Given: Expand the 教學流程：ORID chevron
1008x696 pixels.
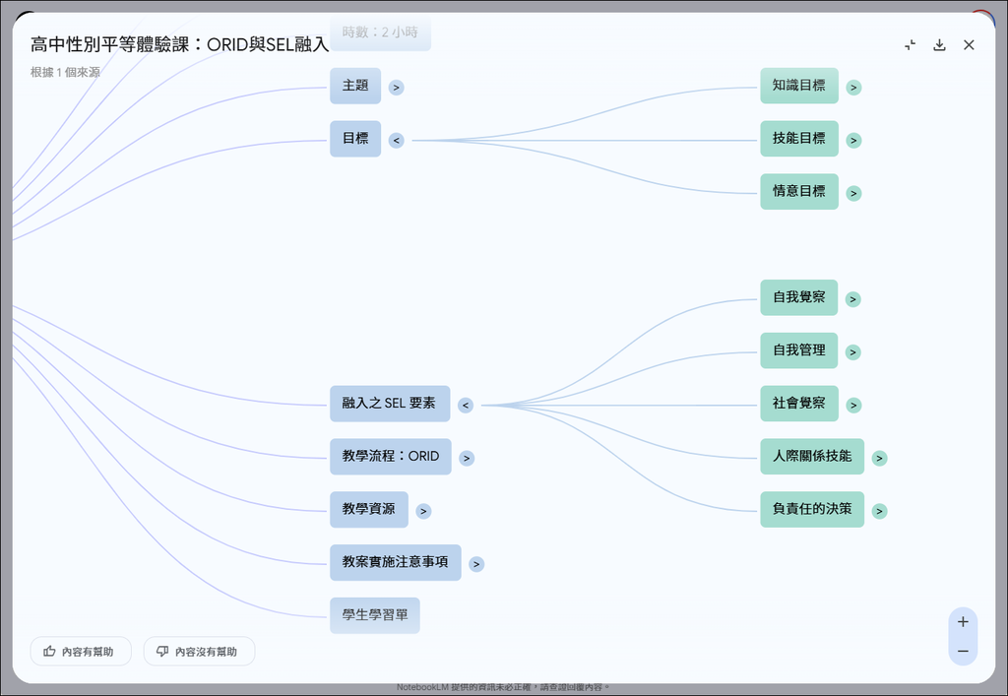Looking at the screenshot, I should pos(467,458).
